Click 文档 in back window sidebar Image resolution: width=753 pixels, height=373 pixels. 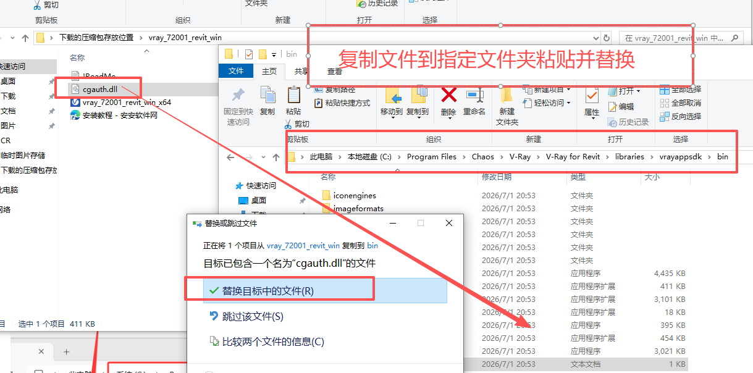coord(8,111)
